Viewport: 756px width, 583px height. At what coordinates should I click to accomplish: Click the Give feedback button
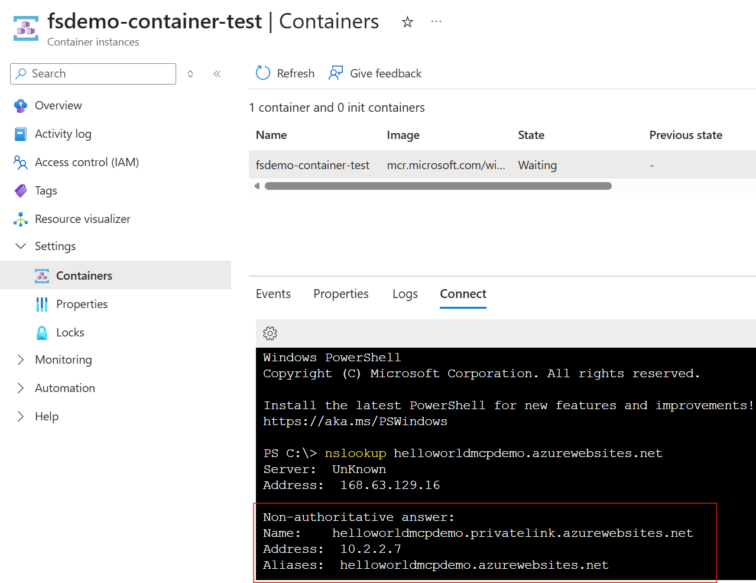(375, 73)
